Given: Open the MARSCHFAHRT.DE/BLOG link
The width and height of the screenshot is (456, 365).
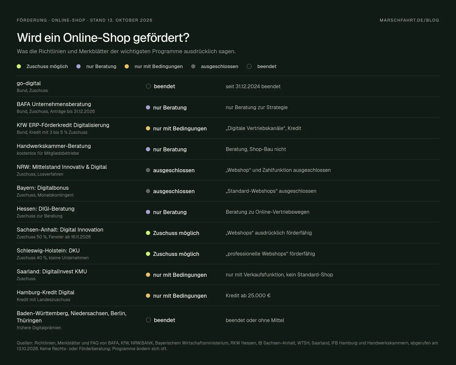Looking at the screenshot, I should 409,20.
